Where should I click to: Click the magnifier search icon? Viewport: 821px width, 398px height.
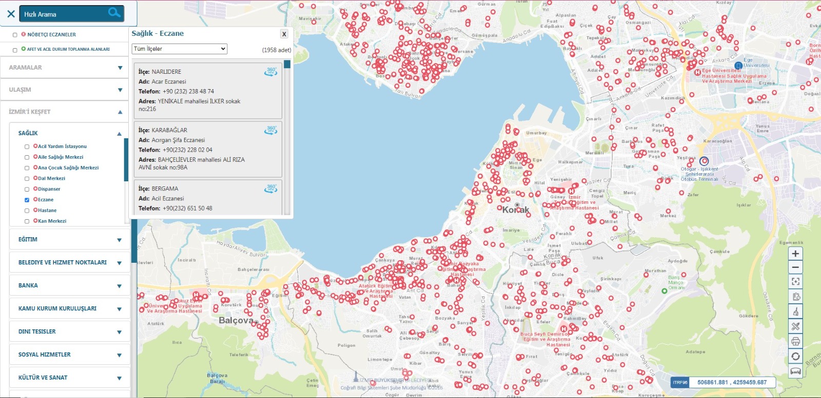[x=114, y=13]
